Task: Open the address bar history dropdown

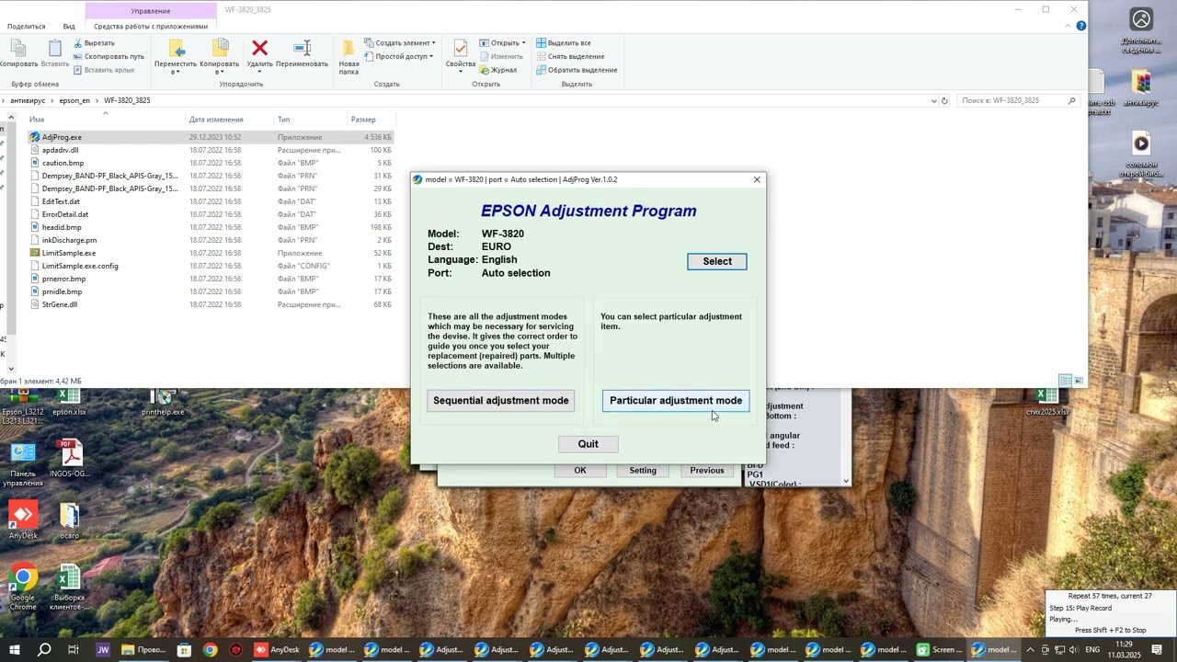Action: (x=933, y=100)
